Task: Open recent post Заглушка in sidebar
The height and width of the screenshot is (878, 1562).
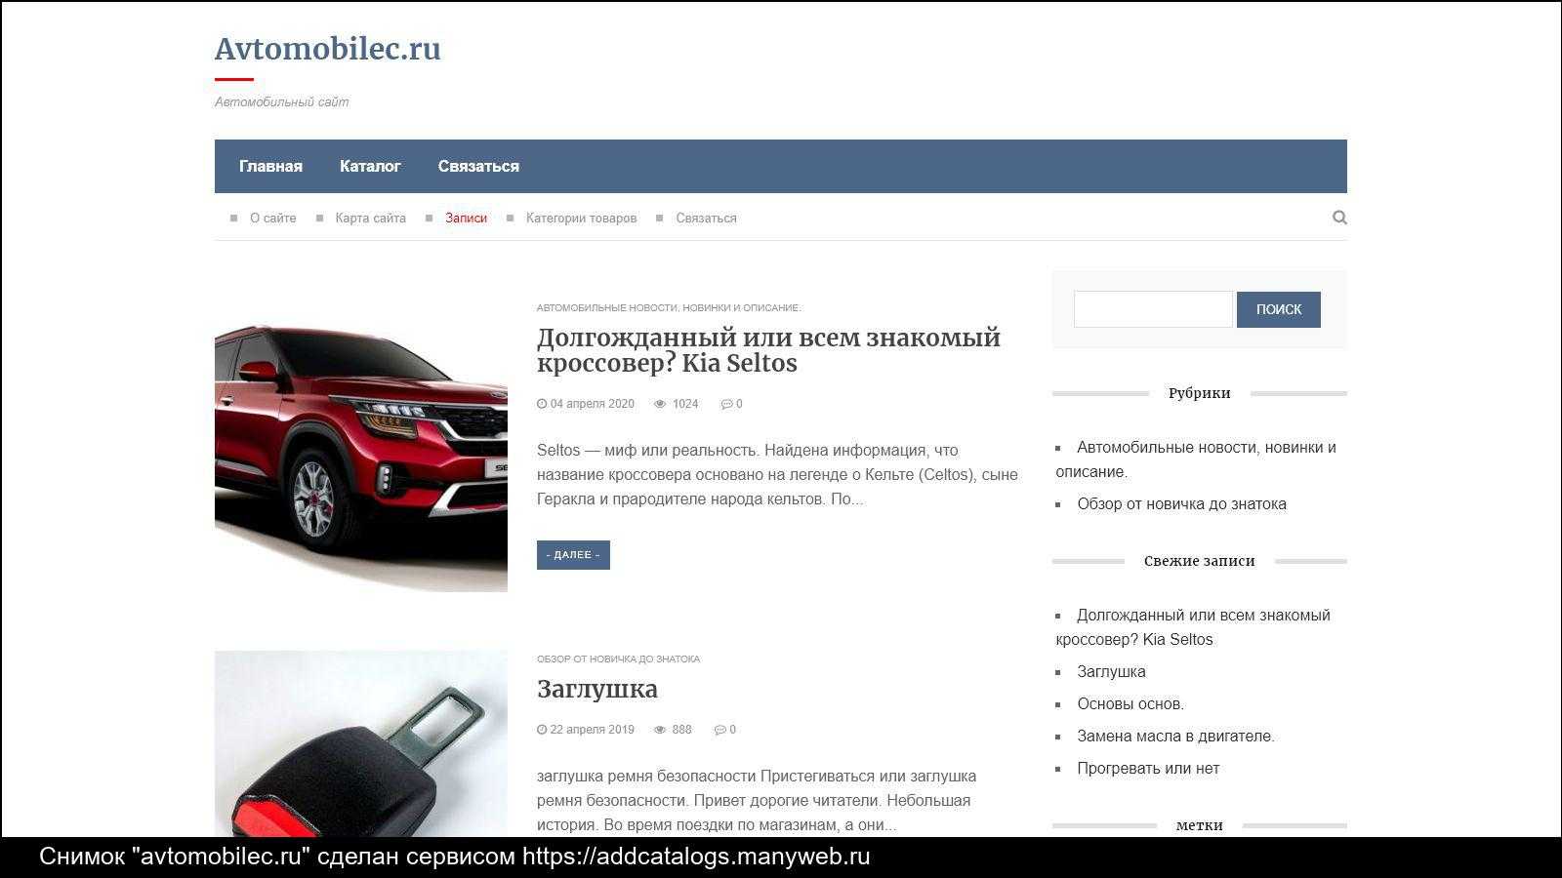Action: pyautogui.click(x=1111, y=672)
